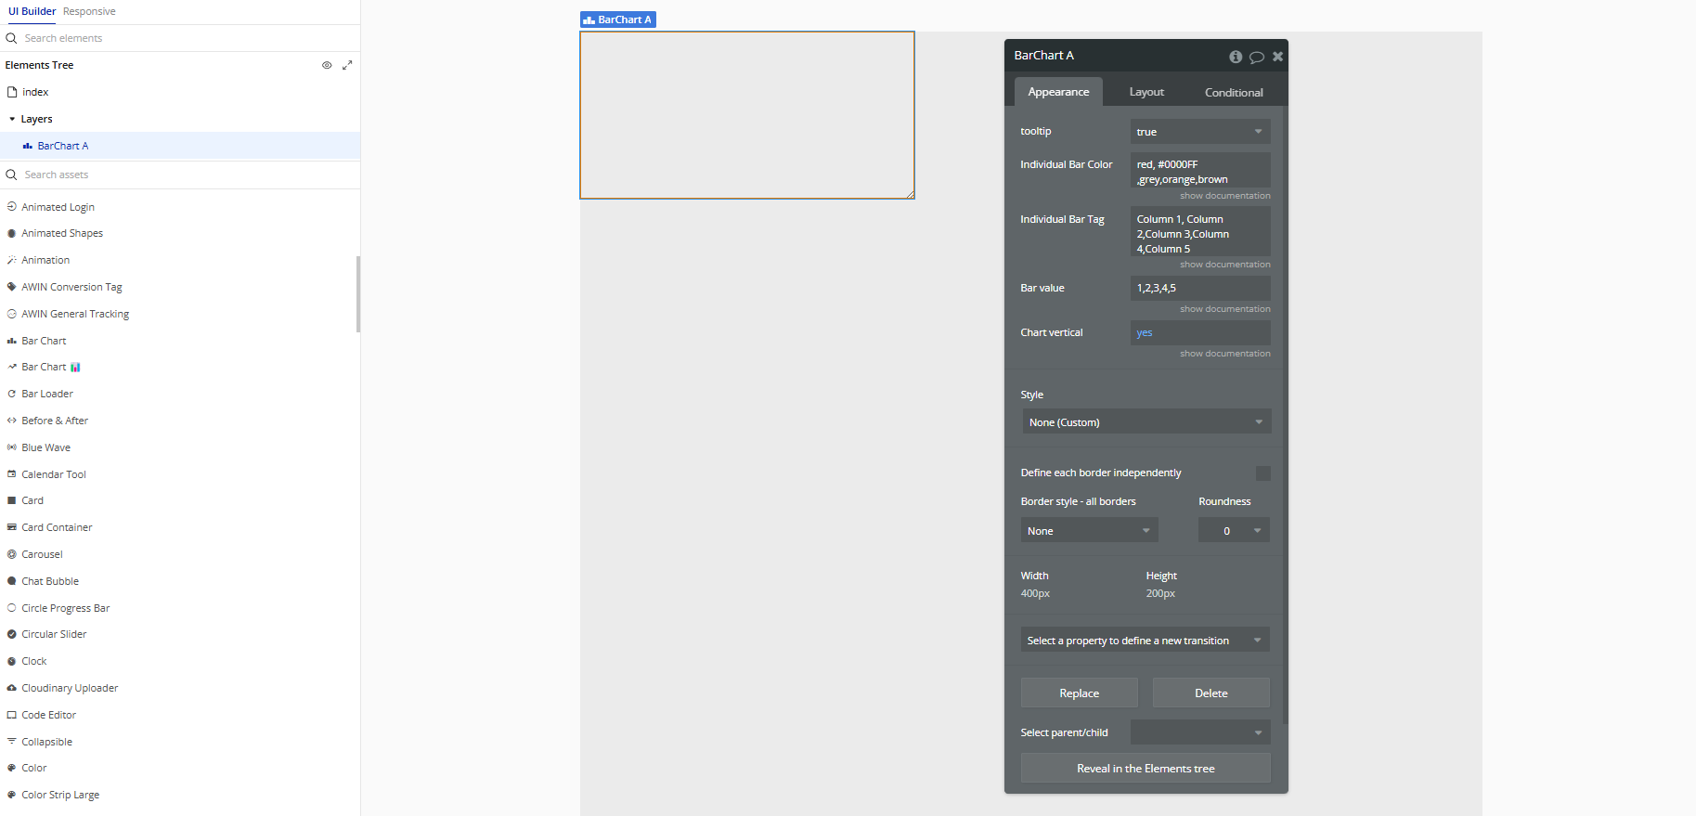
Task: Click the BarChart A canvas resize handle
Action: [911, 195]
